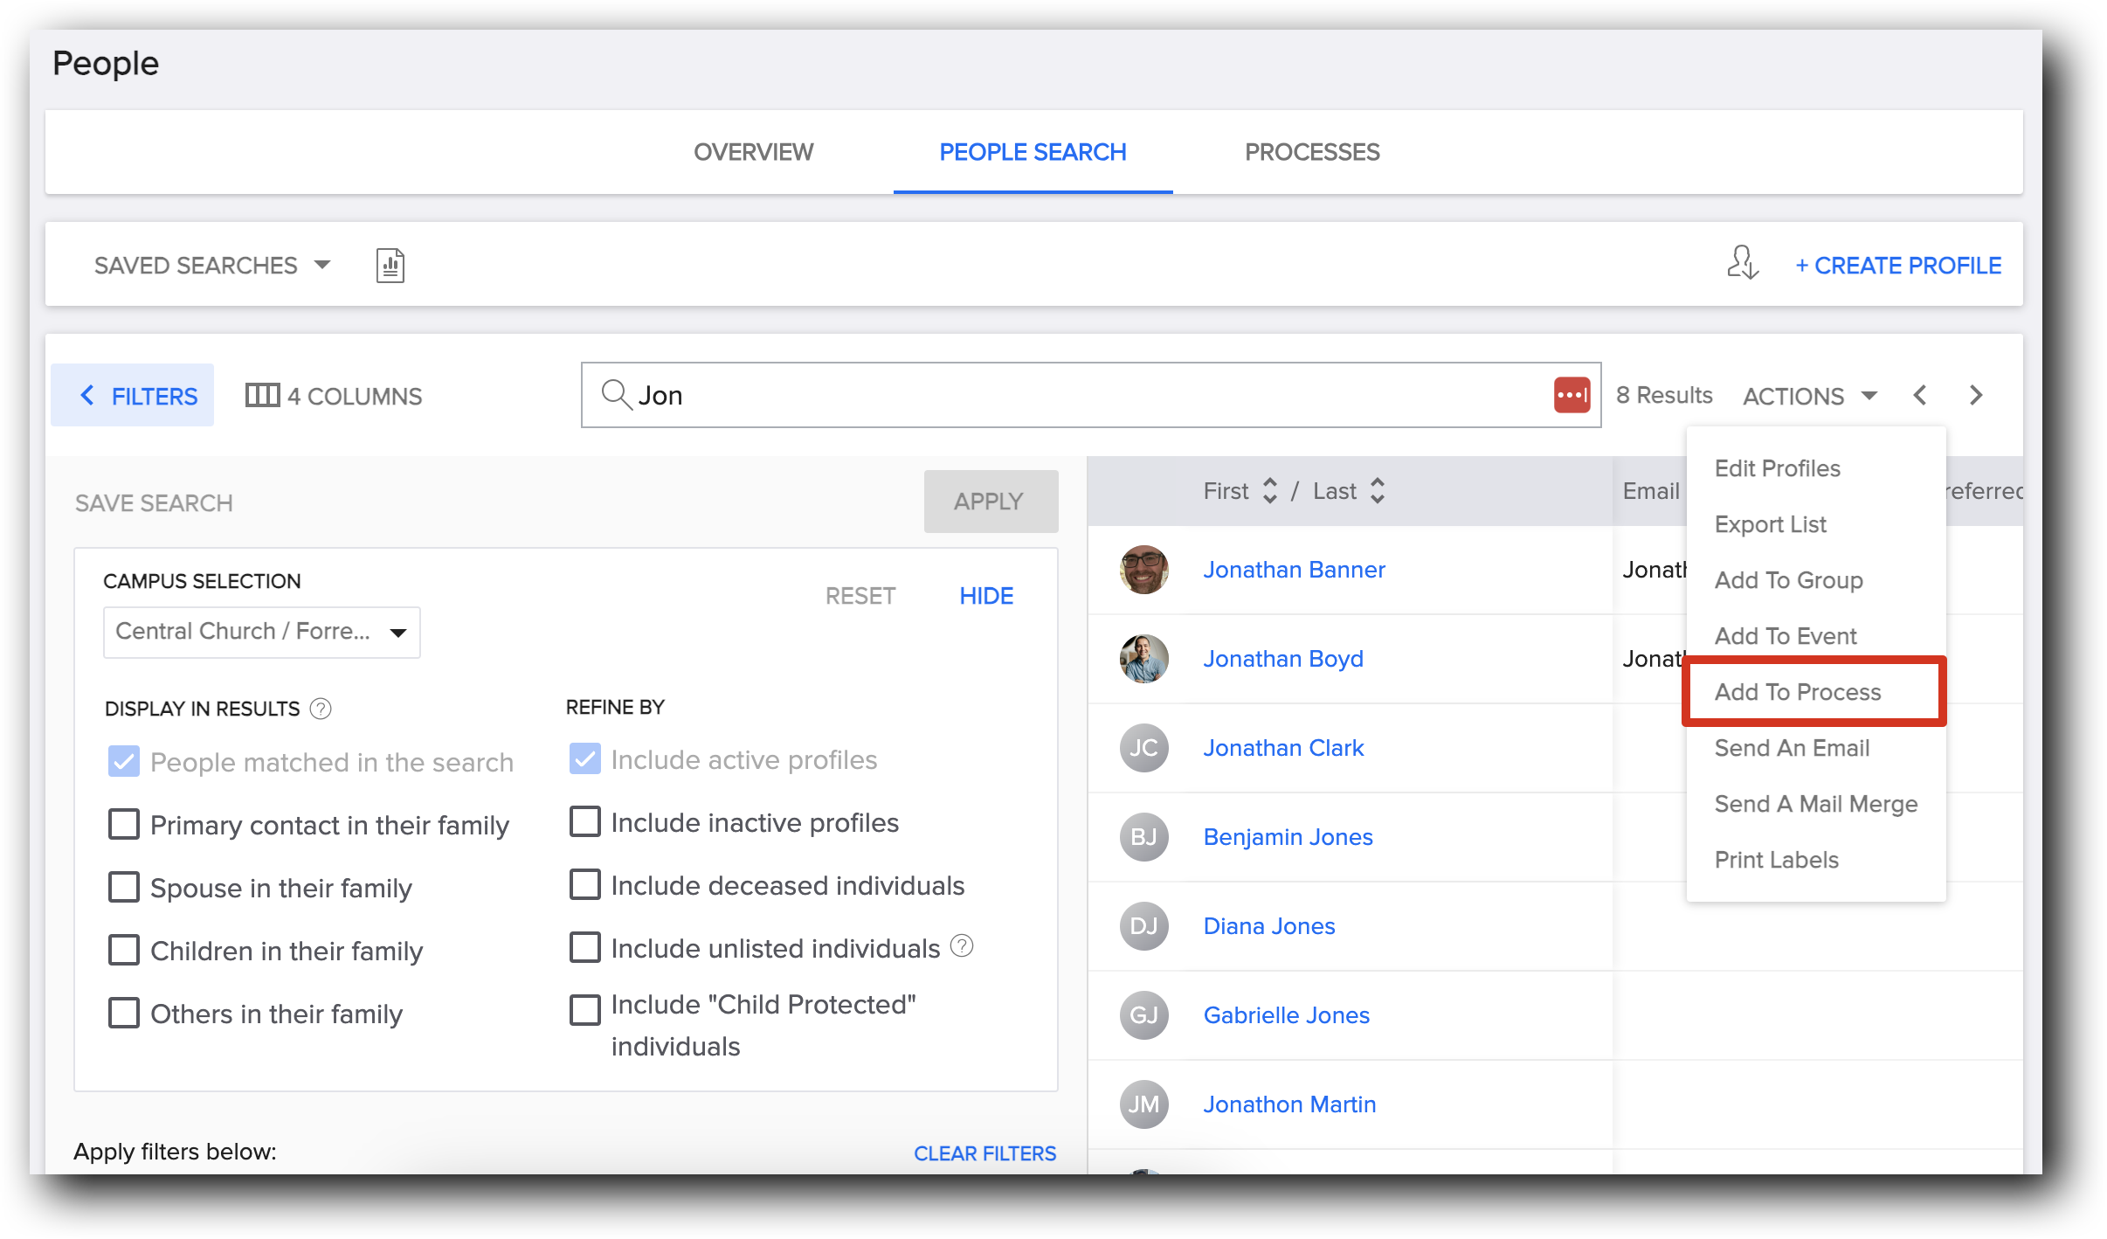The height and width of the screenshot is (1239, 2107).
Task: Select the 4 Columns view icon
Action: pos(264,395)
